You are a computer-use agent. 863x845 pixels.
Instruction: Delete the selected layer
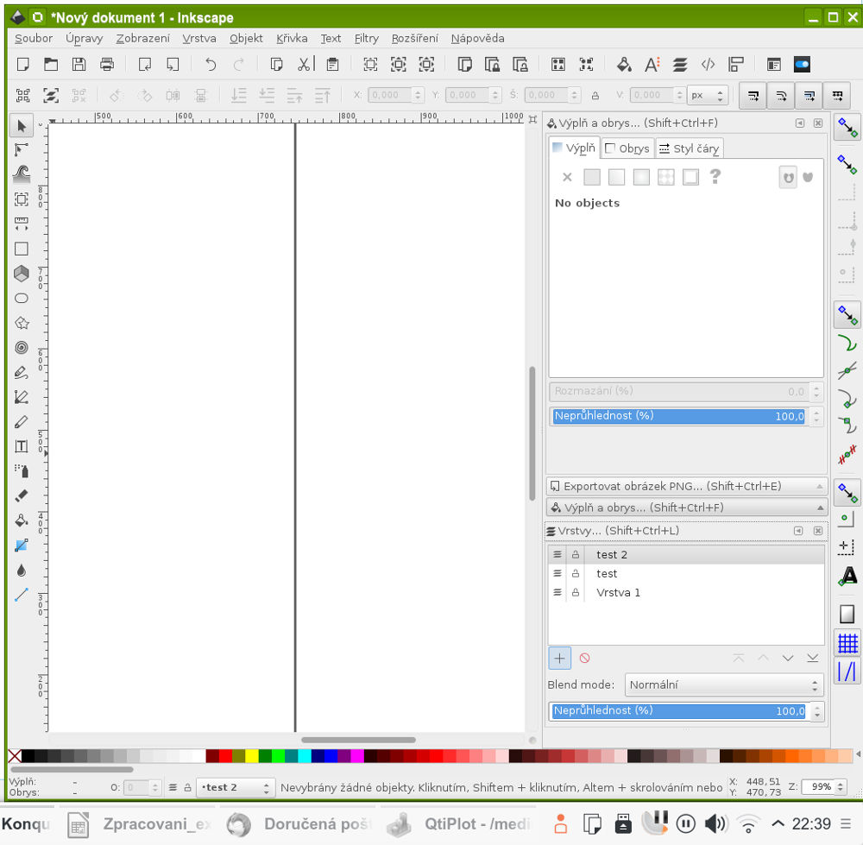[585, 658]
